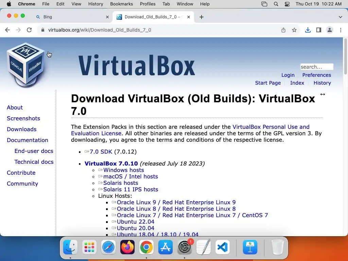This screenshot has height=261, width=348.
Task: Open System Settings from the Dock
Action: (x=185, y=247)
